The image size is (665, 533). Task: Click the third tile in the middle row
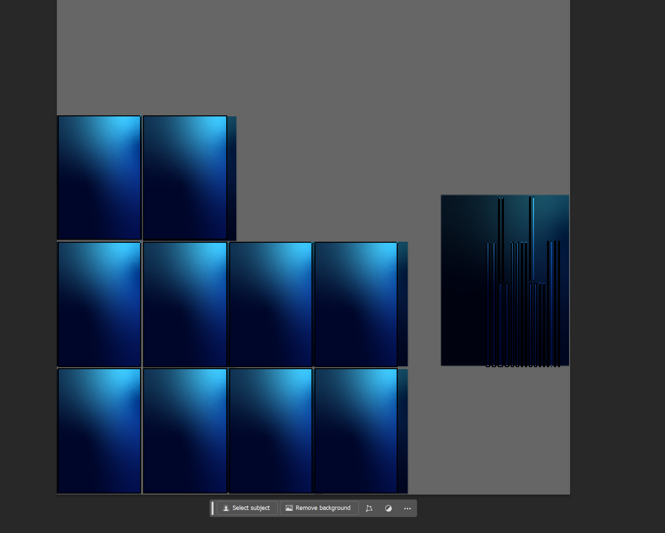click(x=270, y=304)
